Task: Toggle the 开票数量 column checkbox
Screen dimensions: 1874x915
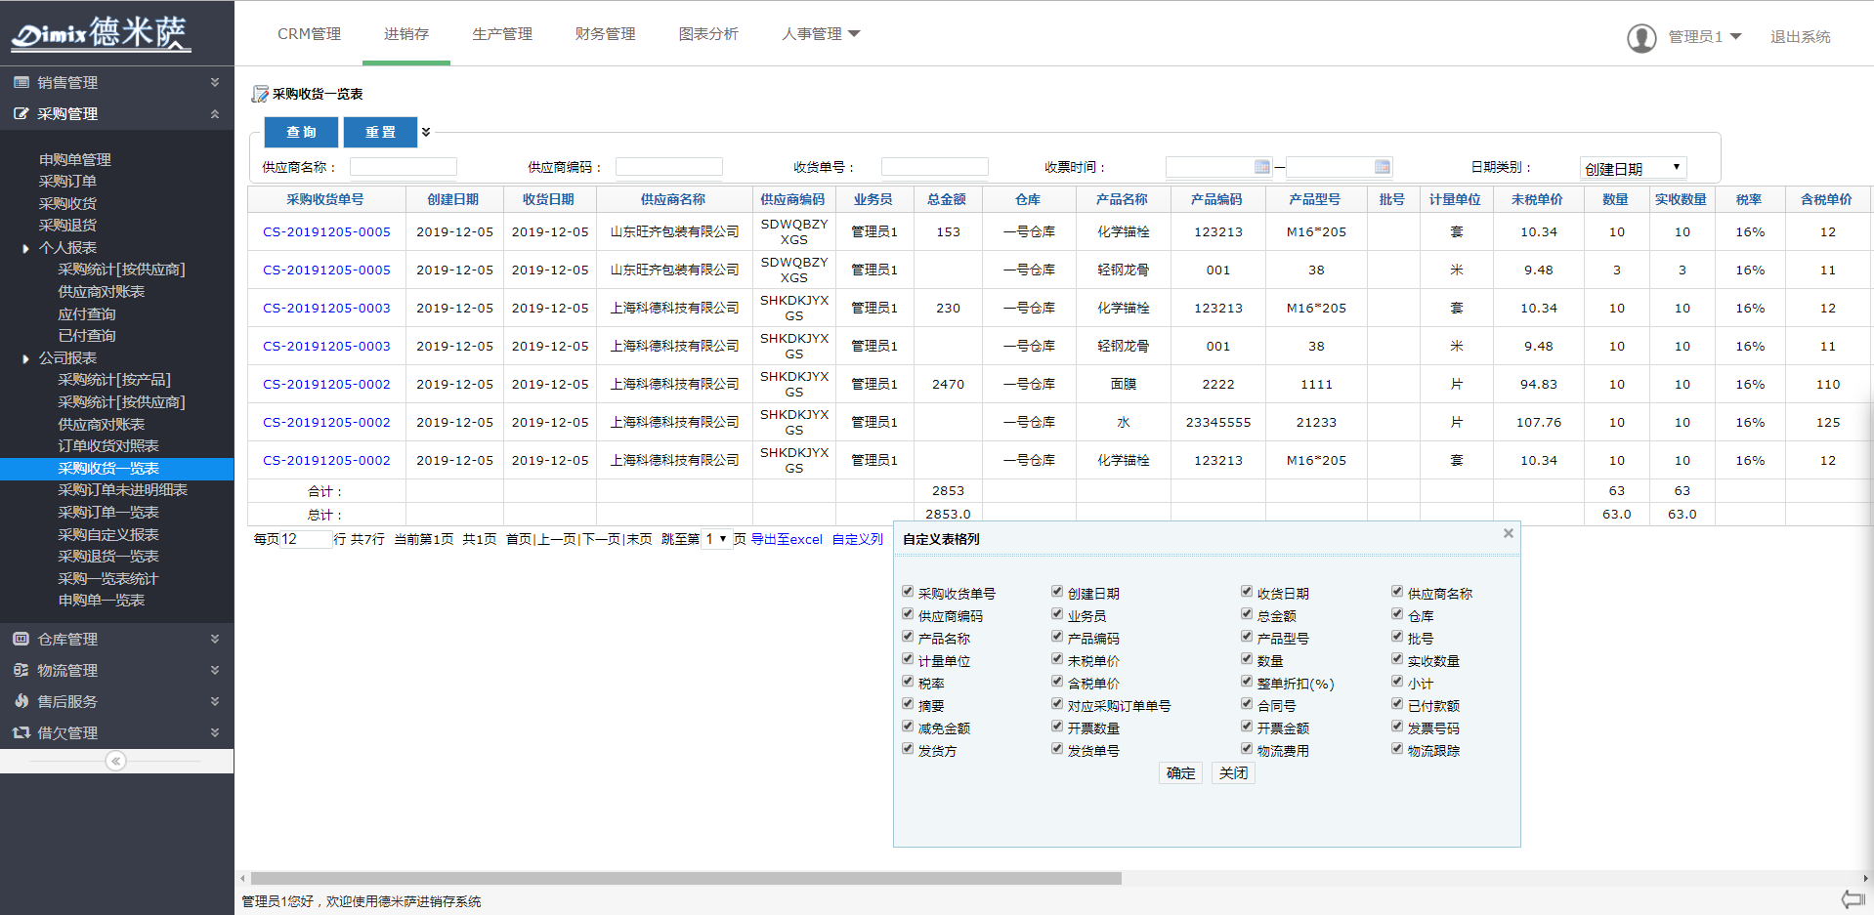Action: pos(1057,727)
